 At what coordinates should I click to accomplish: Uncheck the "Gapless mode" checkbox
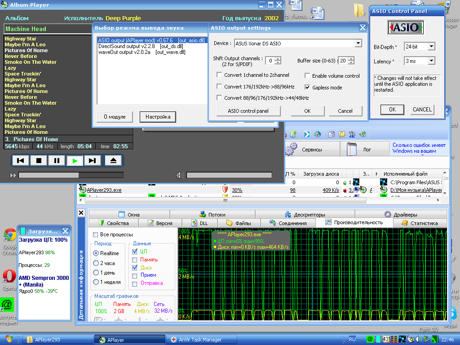[x=307, y=87]
